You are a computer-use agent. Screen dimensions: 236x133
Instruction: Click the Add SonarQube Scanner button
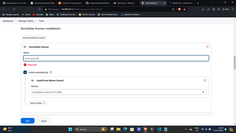click(34, 38)
